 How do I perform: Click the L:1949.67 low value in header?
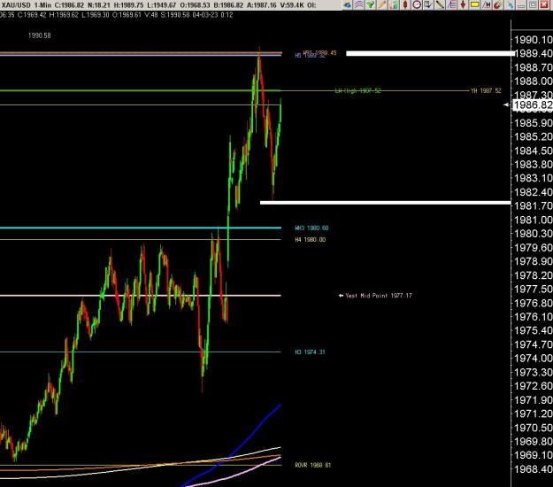[x=161, y=5]
